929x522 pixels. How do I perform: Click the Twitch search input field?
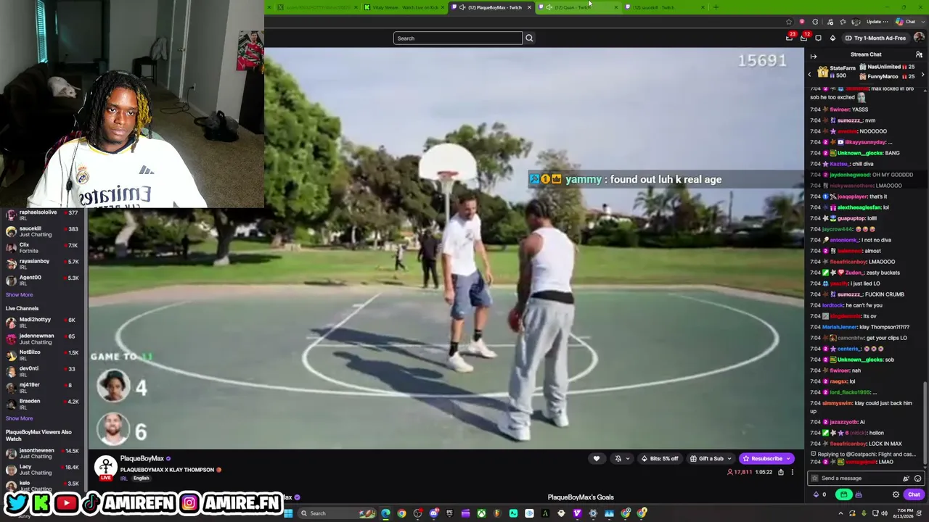click(458, 38)
